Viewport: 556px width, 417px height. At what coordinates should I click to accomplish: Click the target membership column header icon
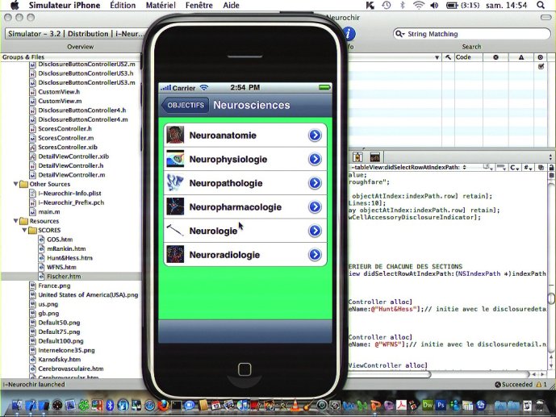click(x=541, y=57)
